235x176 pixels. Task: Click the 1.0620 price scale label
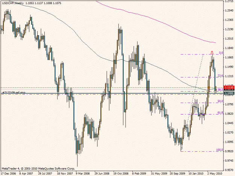click(229, 114)
